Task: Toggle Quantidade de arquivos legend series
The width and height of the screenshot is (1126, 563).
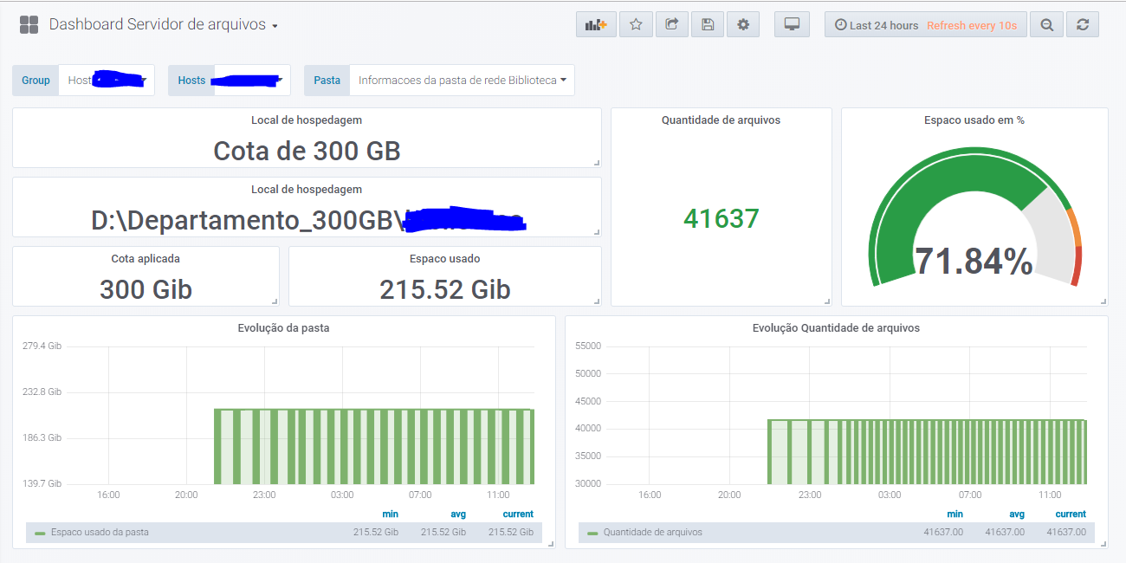Action: pos(653,532)
